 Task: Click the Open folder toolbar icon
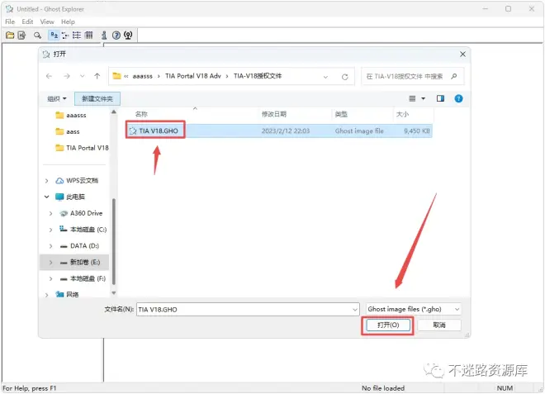coord(10,36)
